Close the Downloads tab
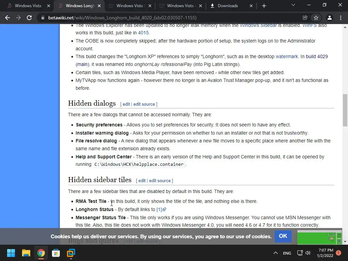The width and height of the screenshot is (348, 261). [251, 6]
